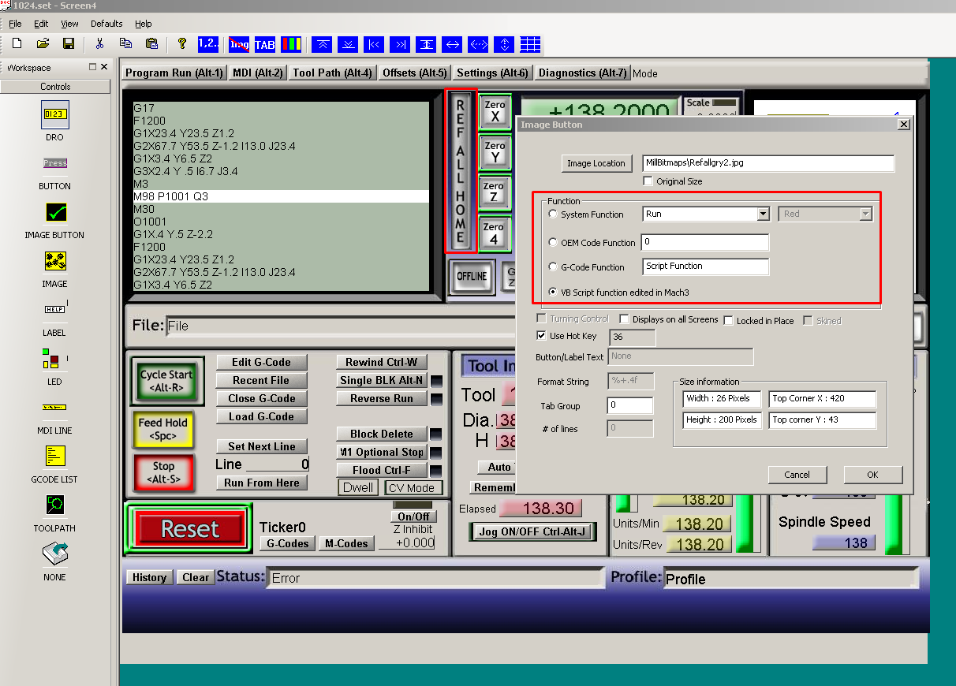This screenshot has width=956, height=686.
Task: Click the OEM Code Function value field
Action: click(x=705, y=242)
